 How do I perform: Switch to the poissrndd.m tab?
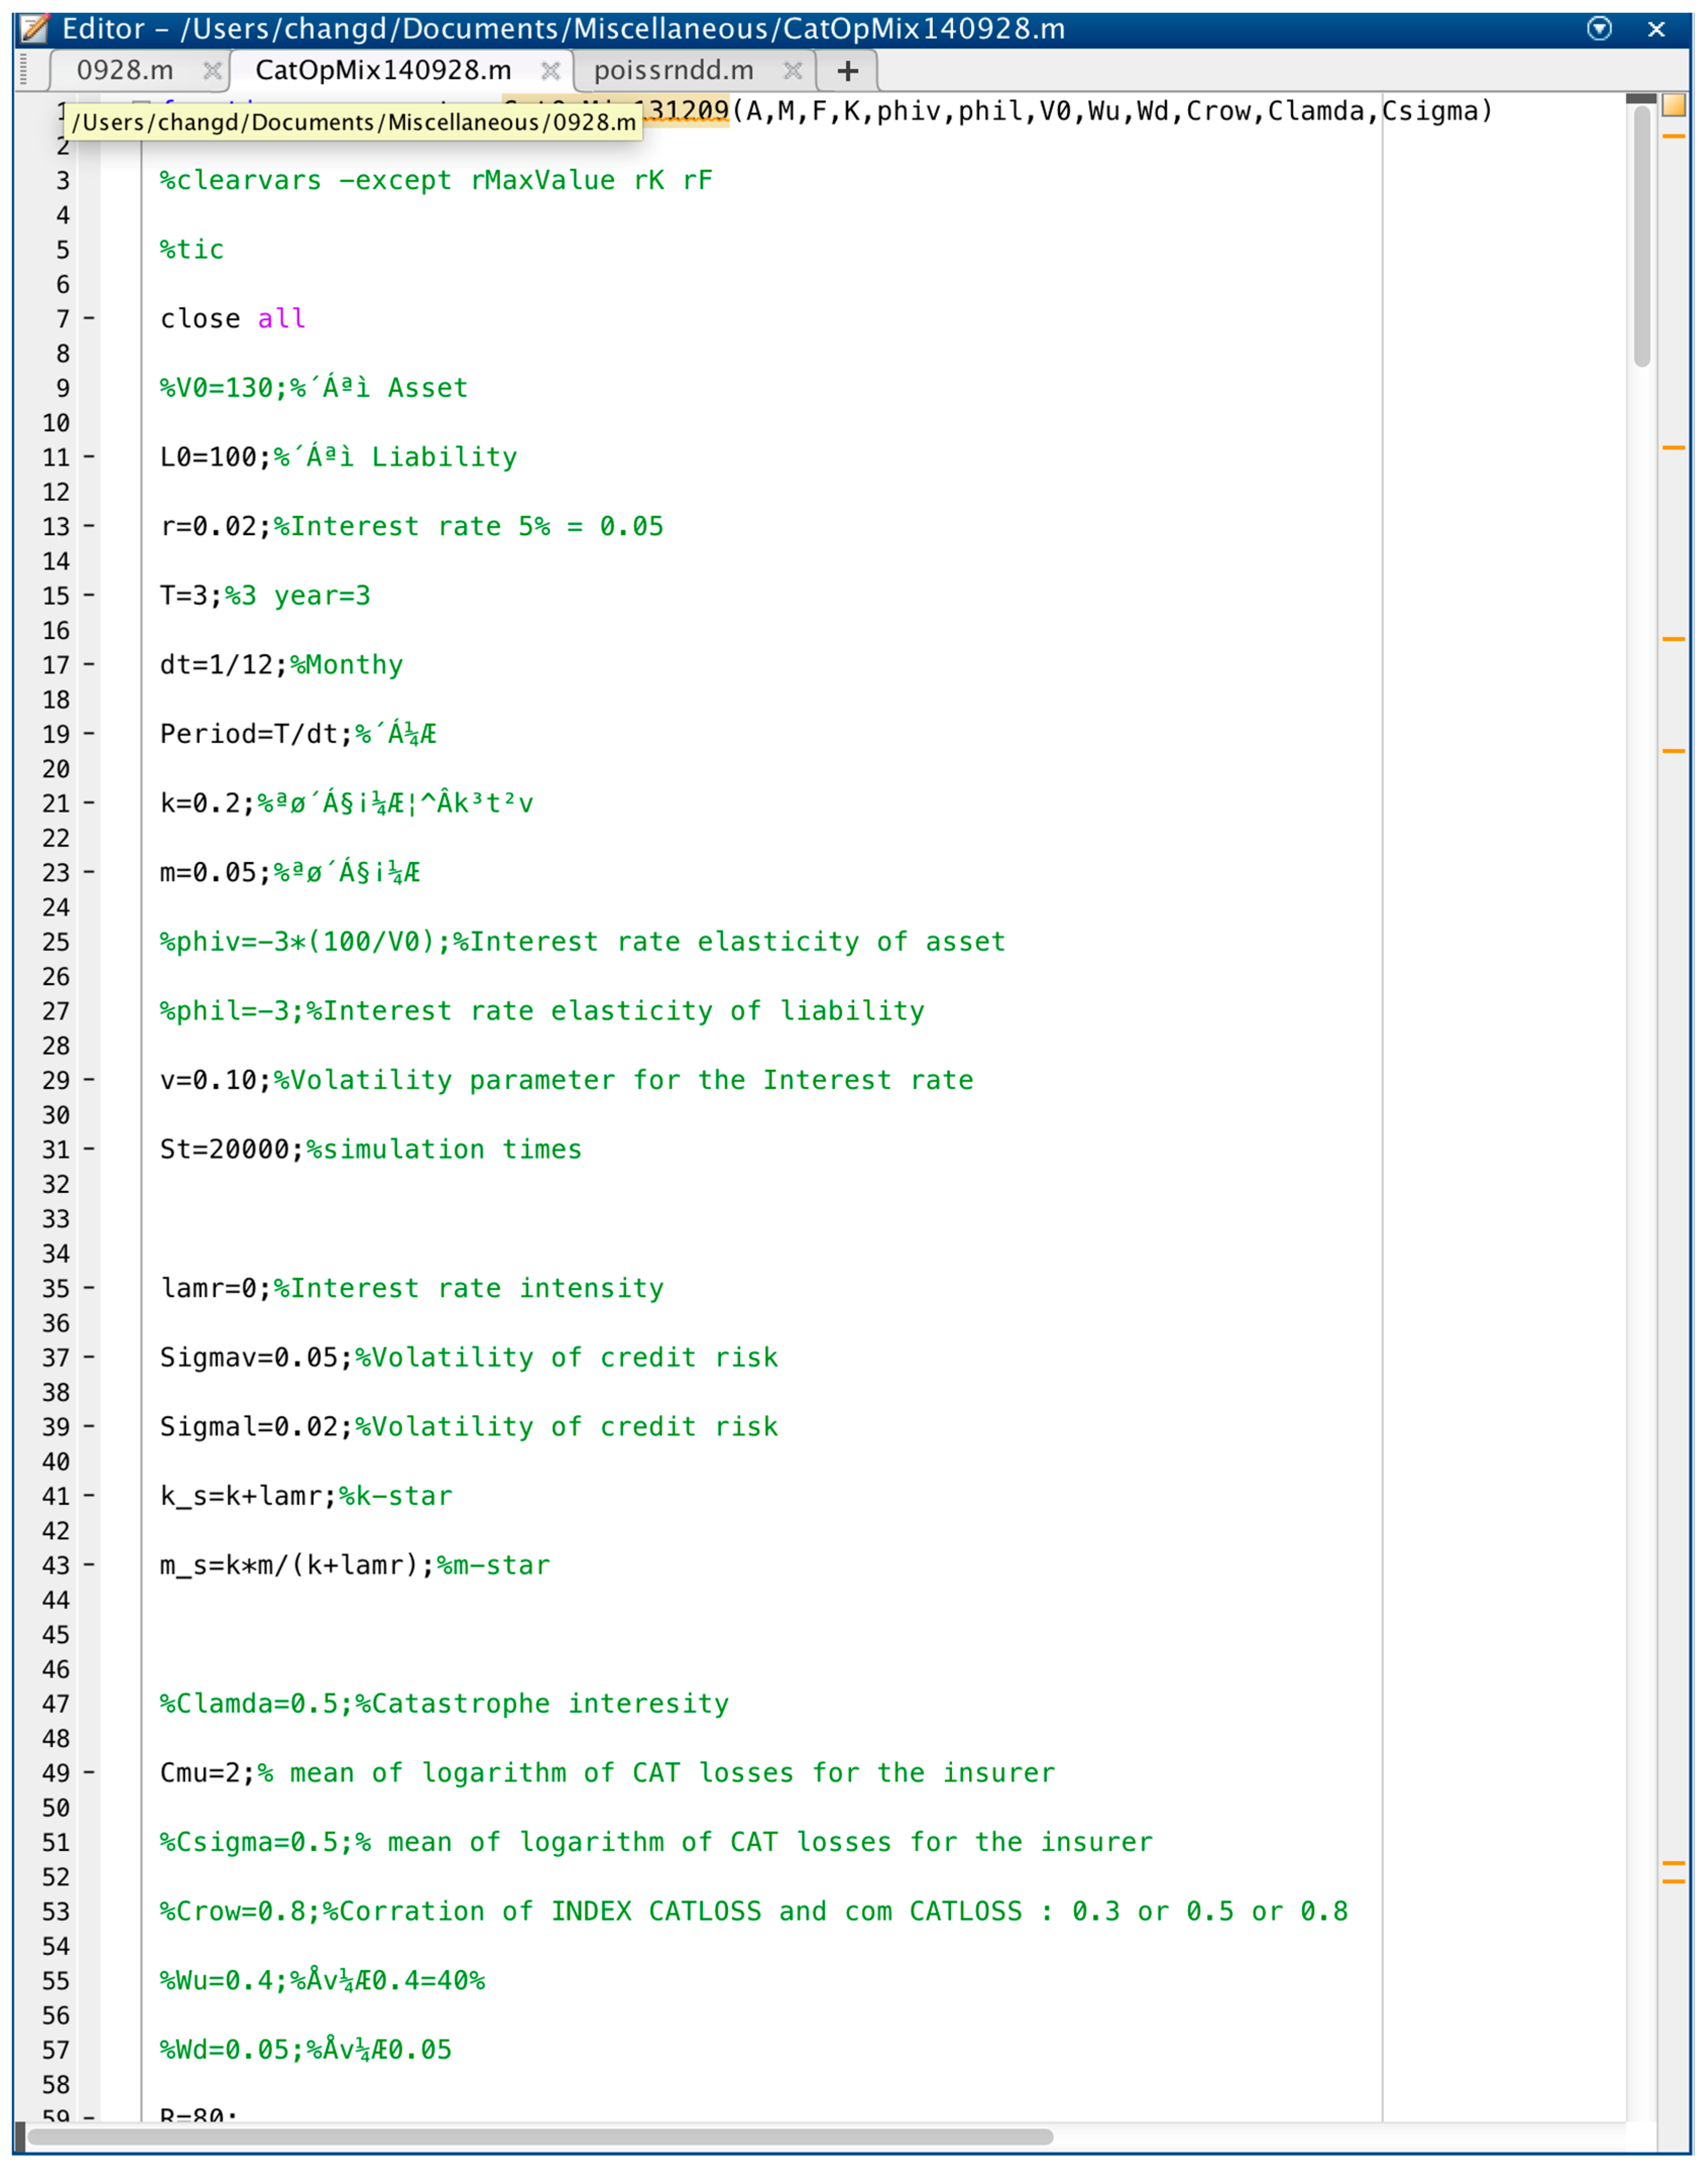pyautogui.click(x=673, y=70)
